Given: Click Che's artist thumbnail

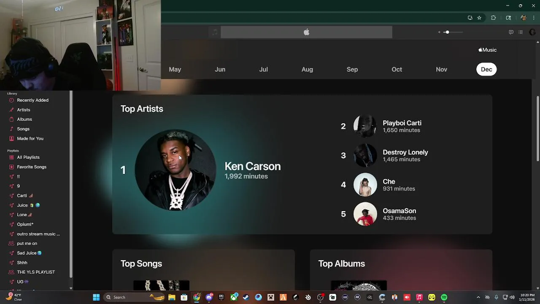Looking at the screenshot, I should click(x=365, y=185).
